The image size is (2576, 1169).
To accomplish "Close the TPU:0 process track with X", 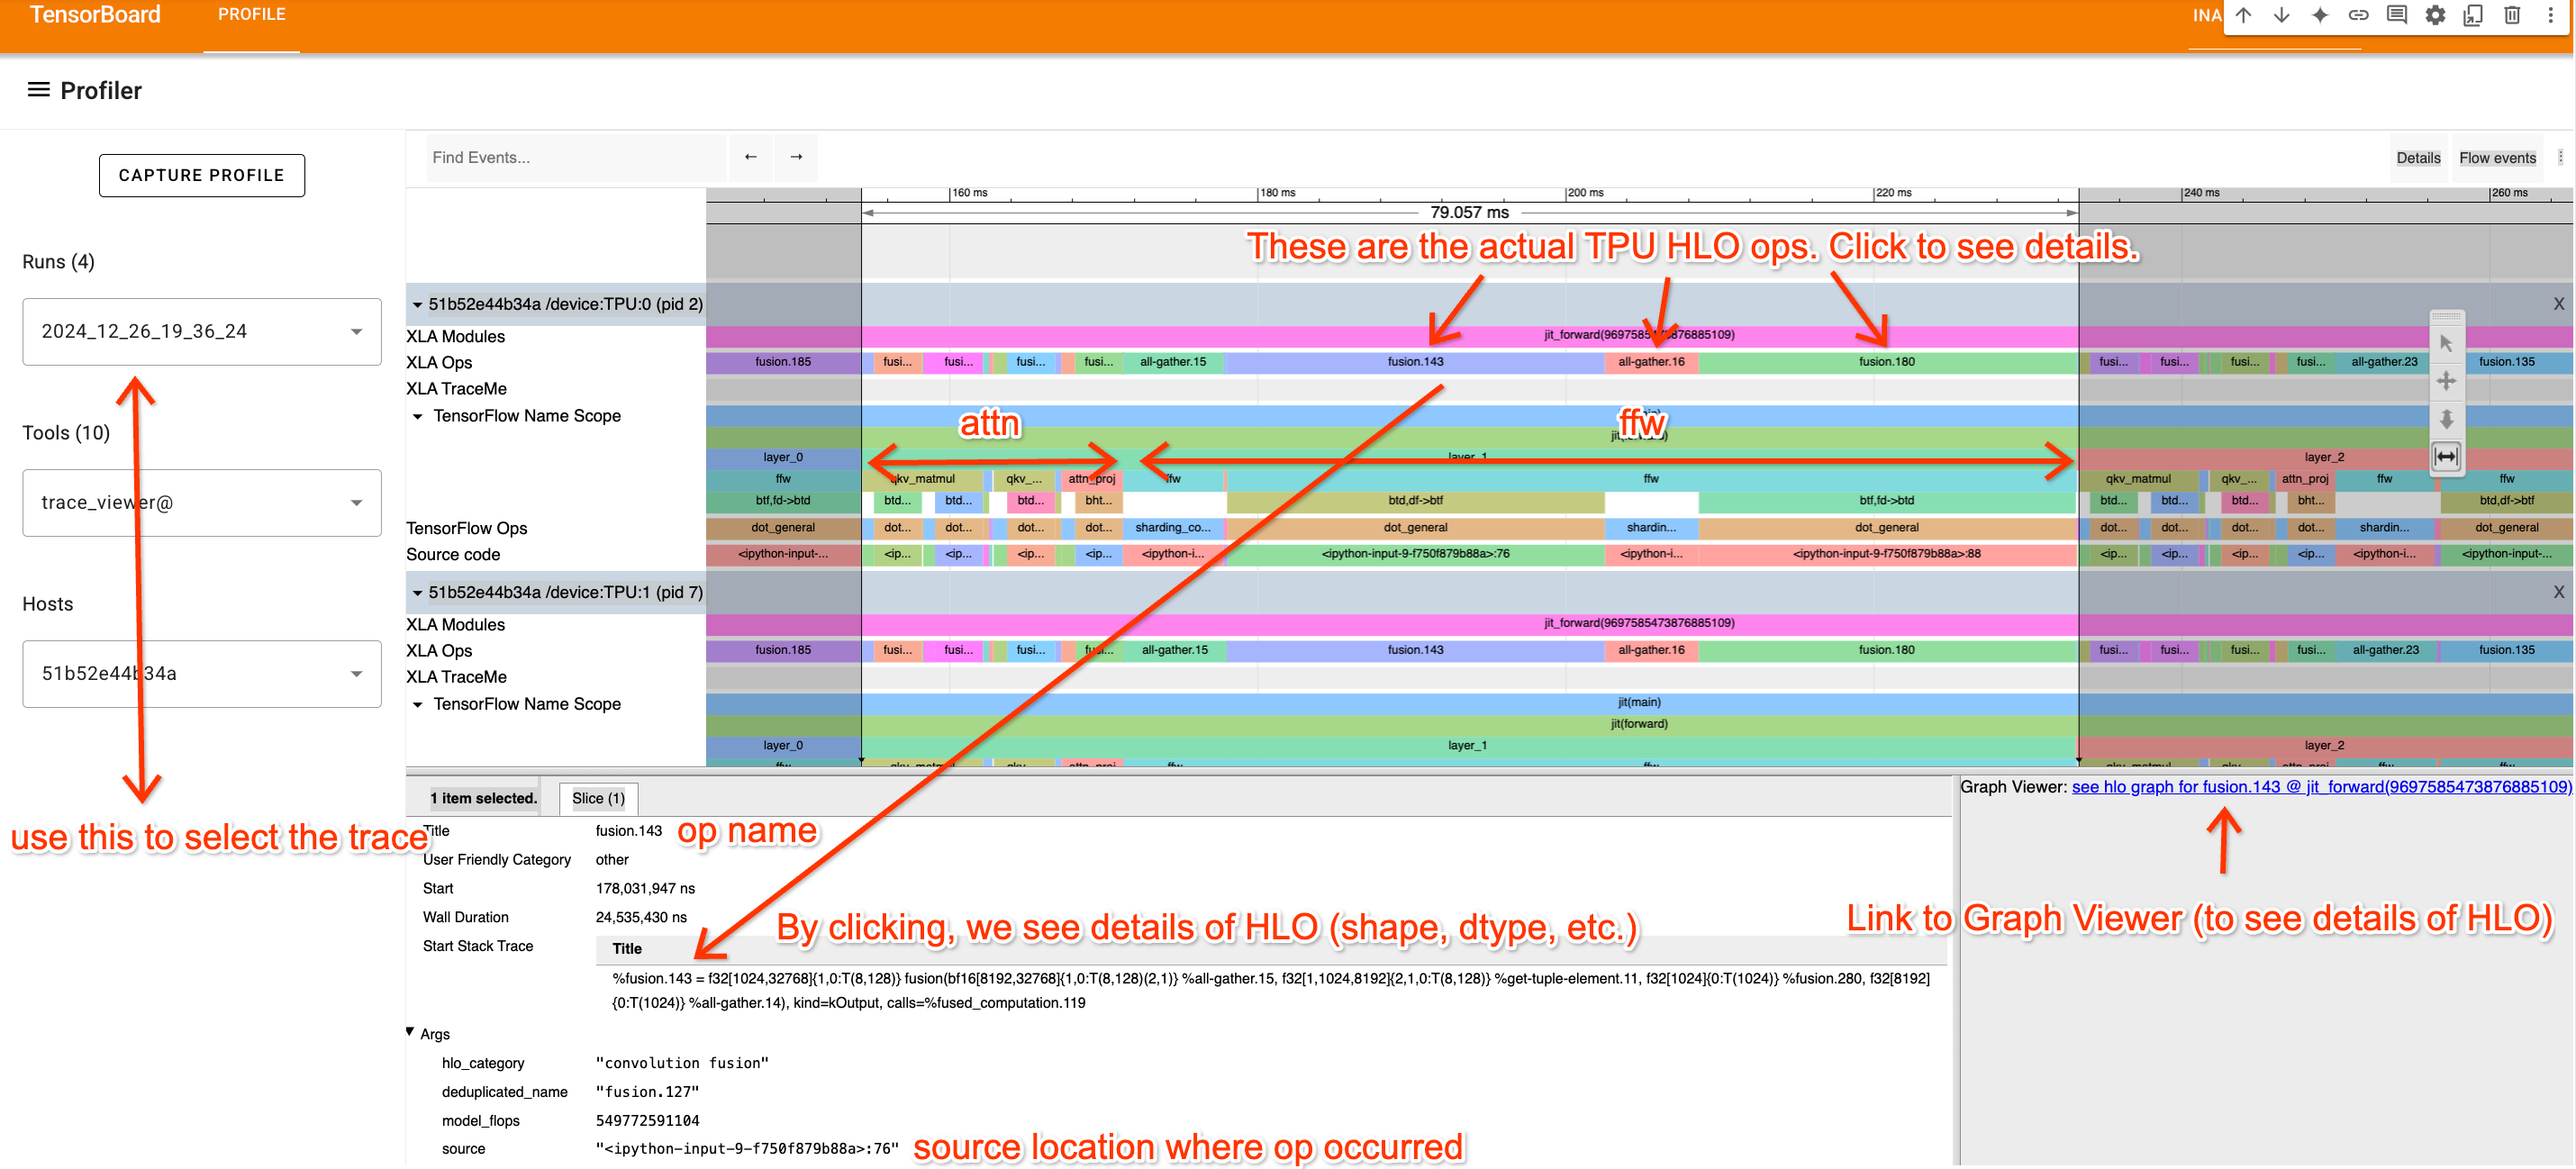I will click(x=2558, y=304).
